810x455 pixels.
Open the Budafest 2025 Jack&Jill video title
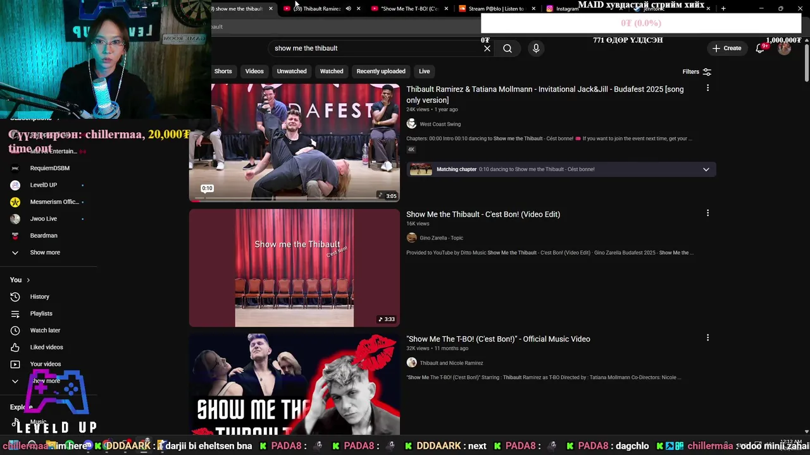click(545, 94)
